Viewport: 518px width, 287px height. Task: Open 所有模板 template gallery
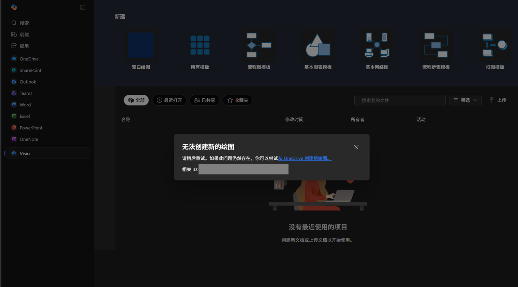point(200,50)
